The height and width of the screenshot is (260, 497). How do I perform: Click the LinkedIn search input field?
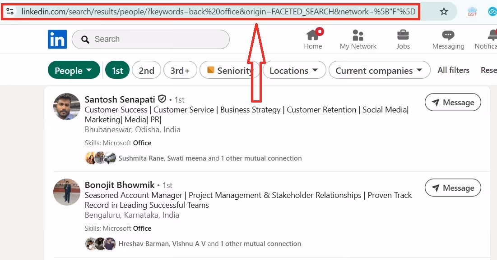151,39
